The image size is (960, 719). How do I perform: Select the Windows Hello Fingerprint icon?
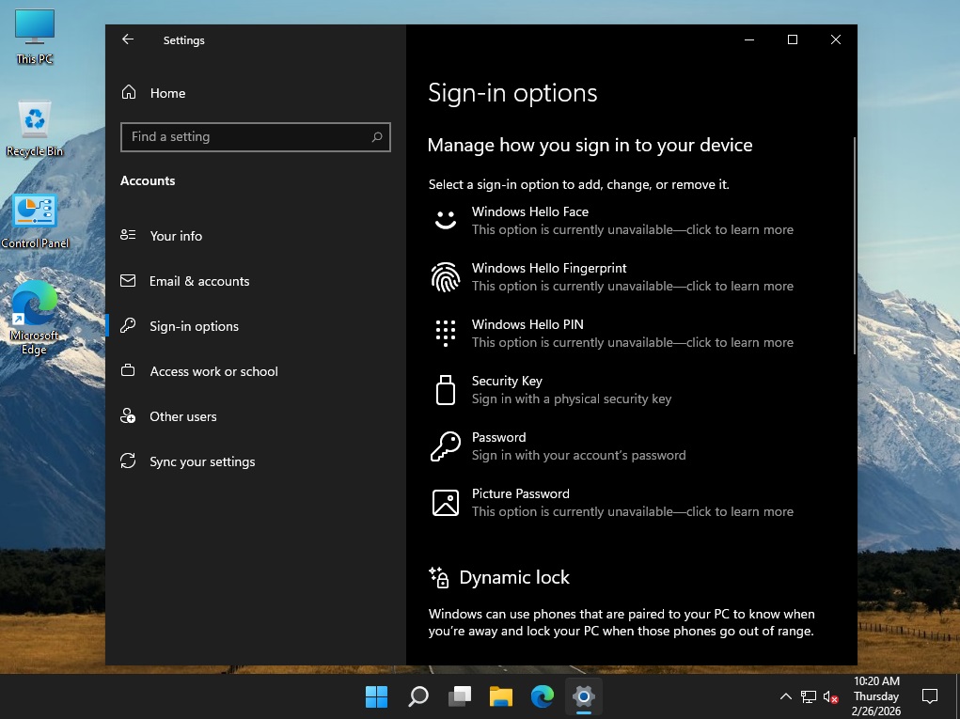point(446,277)
